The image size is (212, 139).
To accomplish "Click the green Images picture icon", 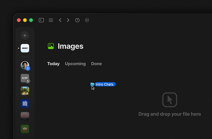I will click(x=51, y=46).
